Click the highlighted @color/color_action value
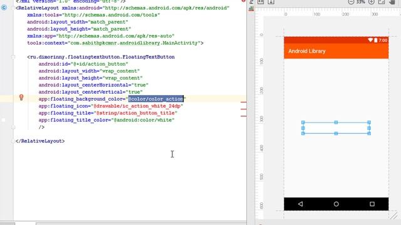 click(156, 99)
